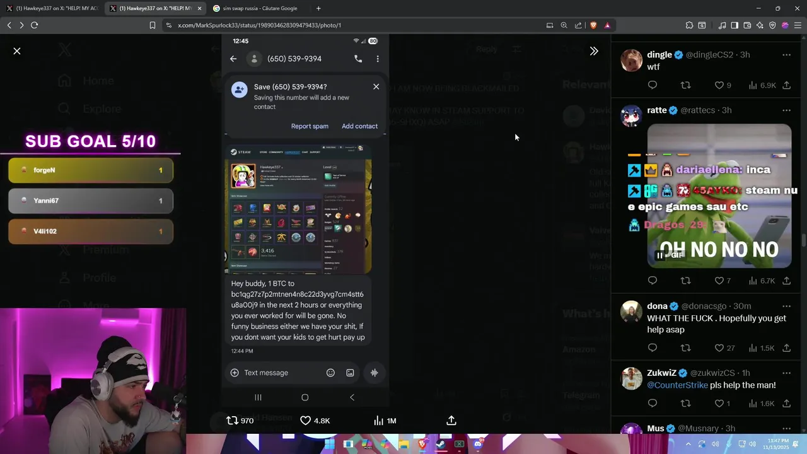Screen dimensions: 807x454
Task: Open more options on ZukwiZ's reply
Action: click(x=786, y=373)
